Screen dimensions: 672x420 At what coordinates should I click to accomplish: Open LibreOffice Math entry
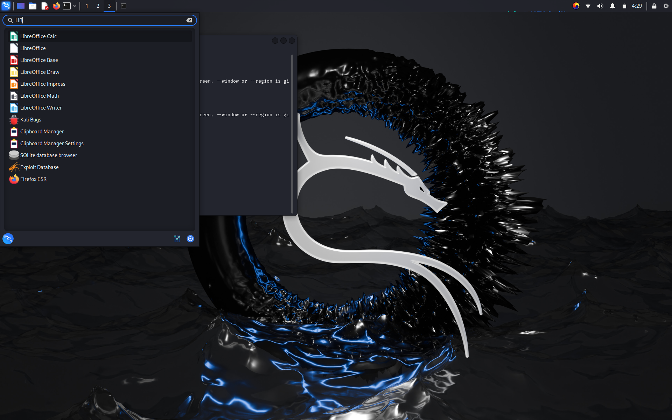click(39, 96)
